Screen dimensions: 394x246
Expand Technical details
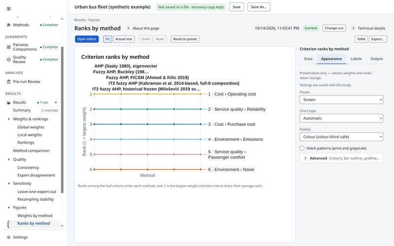368,29
